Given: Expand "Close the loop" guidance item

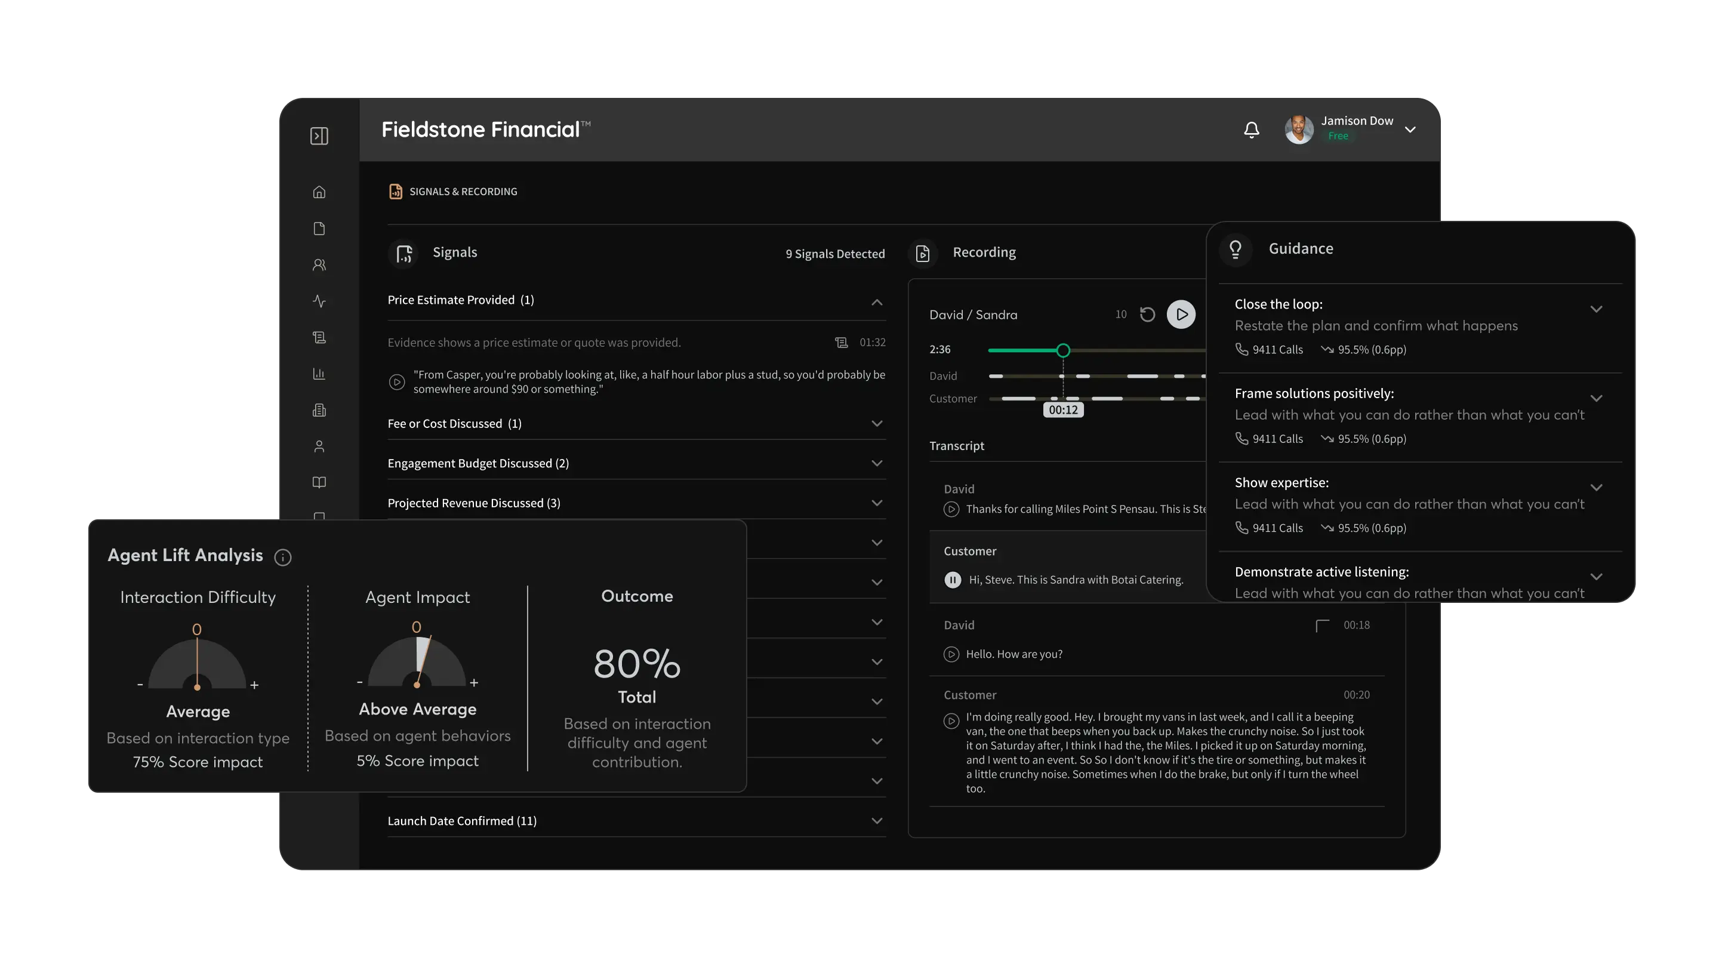Looking at the screenshot, I should click(x=1596, y=309).
